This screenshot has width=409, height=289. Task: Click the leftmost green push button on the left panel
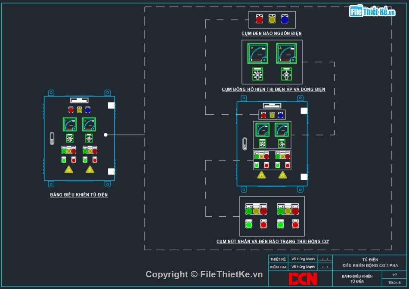(64, 160)
